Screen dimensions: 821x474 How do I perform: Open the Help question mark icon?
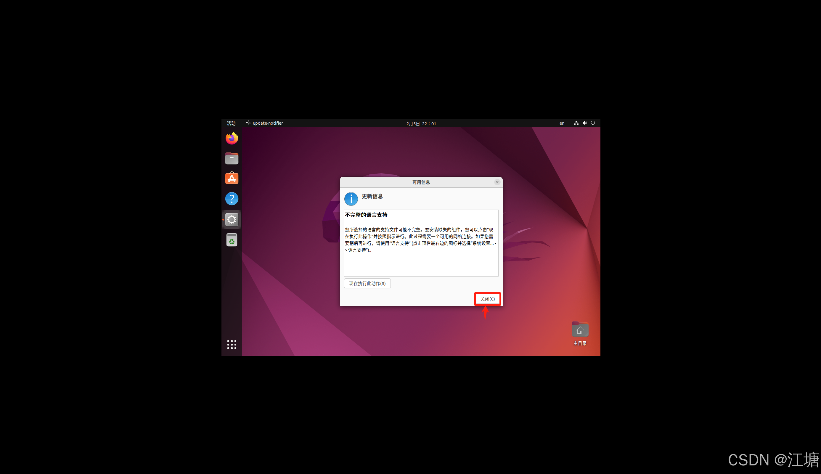(232, 199)
